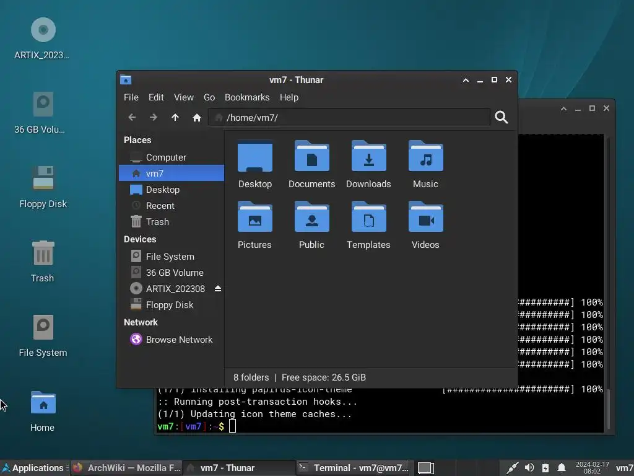
Task: Click network connection tray icon
Action: tap(512, 468)
